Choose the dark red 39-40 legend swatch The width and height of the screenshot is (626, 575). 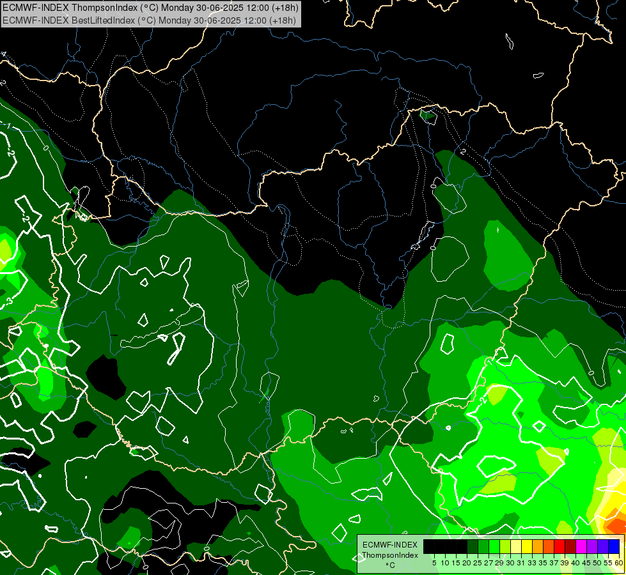pos(570,546)
